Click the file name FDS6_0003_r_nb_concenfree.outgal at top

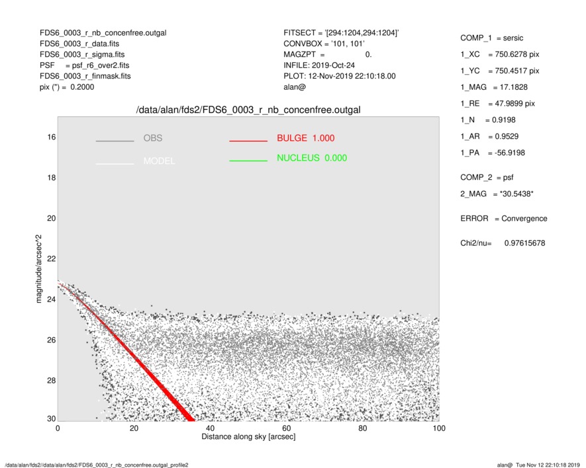(103, 33)
